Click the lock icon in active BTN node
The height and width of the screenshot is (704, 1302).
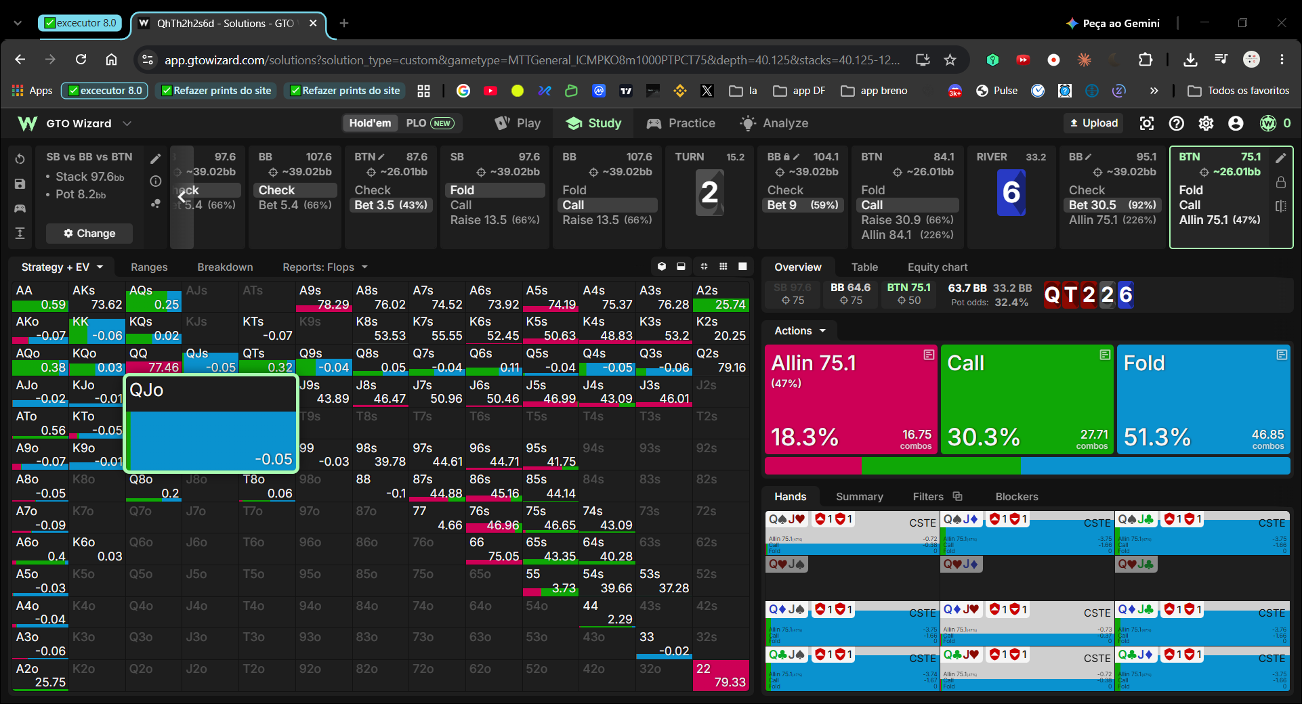tap(1281, 182)
